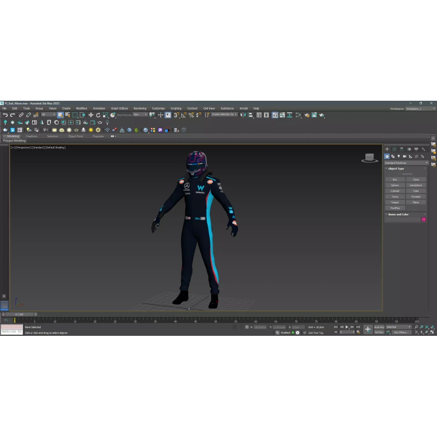Select the Select and Move tool
The image size is (437, 437).
(91, 115)
